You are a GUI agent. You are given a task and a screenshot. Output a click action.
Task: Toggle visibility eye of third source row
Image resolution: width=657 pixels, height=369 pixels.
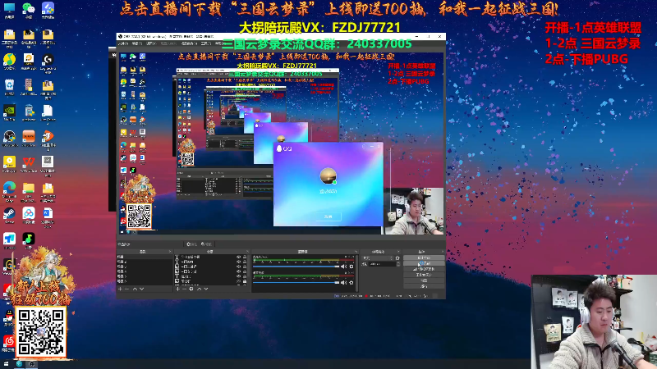[x=238, y=266]
